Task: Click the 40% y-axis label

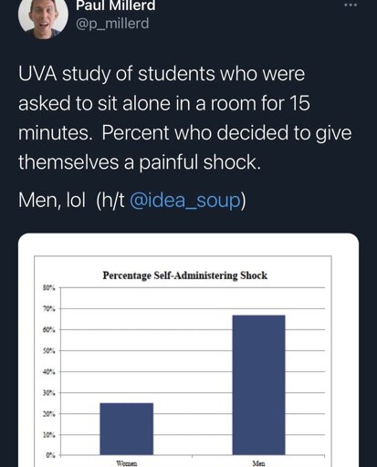Action: 49,372
